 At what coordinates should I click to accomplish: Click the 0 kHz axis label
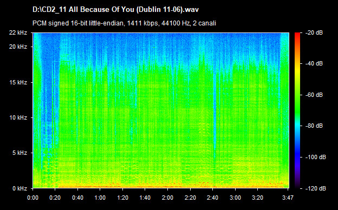click(19, 189)
